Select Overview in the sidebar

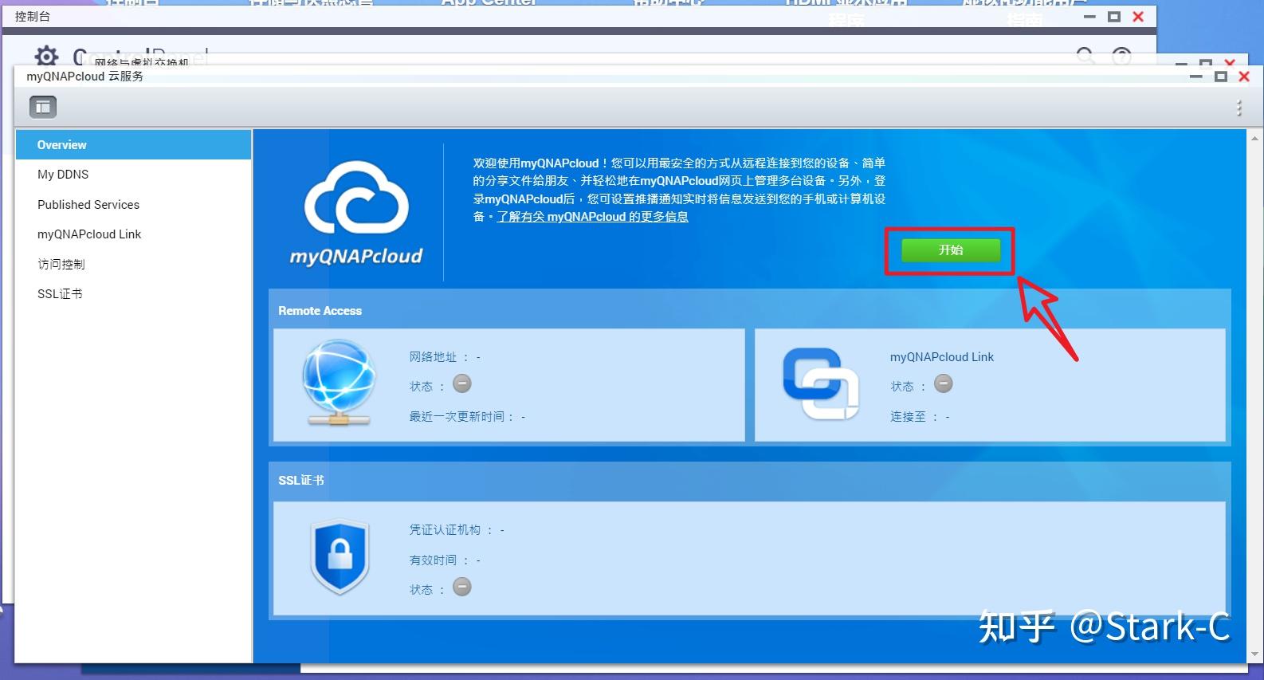(x=133, y=144)
